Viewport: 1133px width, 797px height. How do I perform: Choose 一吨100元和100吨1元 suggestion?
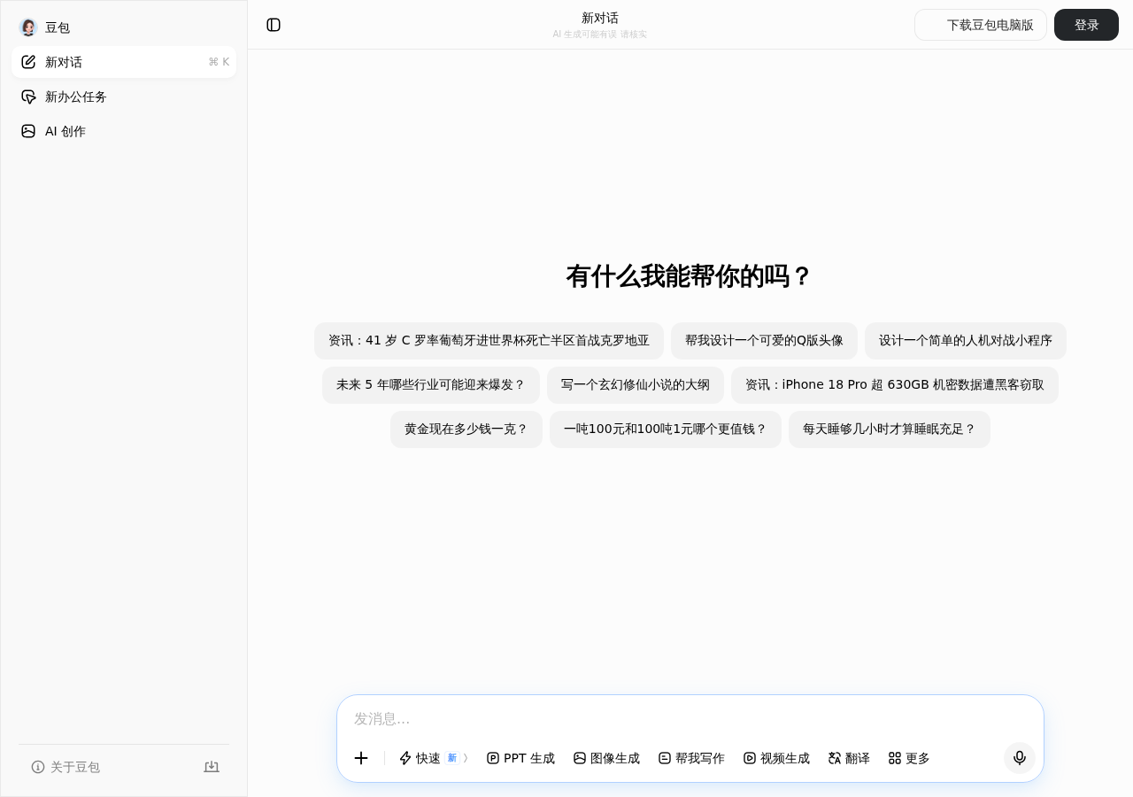click(666, 429)
